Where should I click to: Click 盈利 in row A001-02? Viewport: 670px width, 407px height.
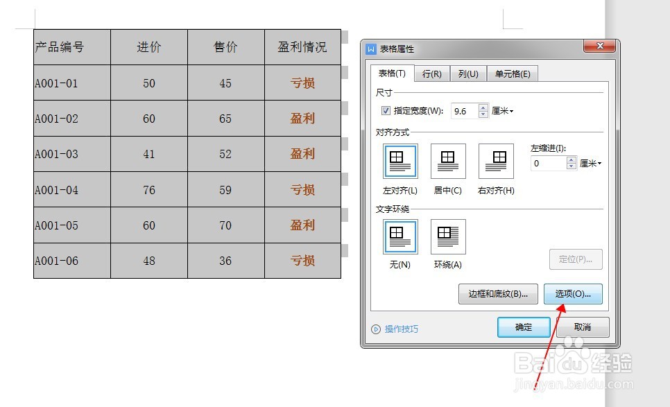pyautogui.click(x=302, y=119)
